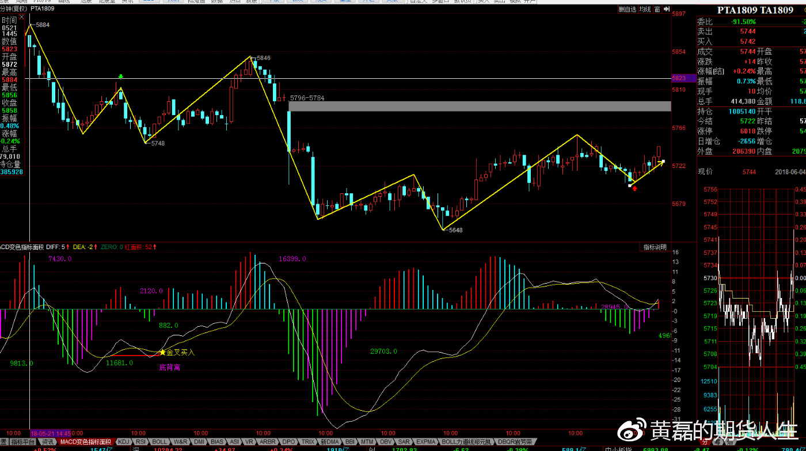Screen dimensions: 806x451
Task: Click the 总手 414,380 value
Action: pyautogui.click(x=743, y=101)
